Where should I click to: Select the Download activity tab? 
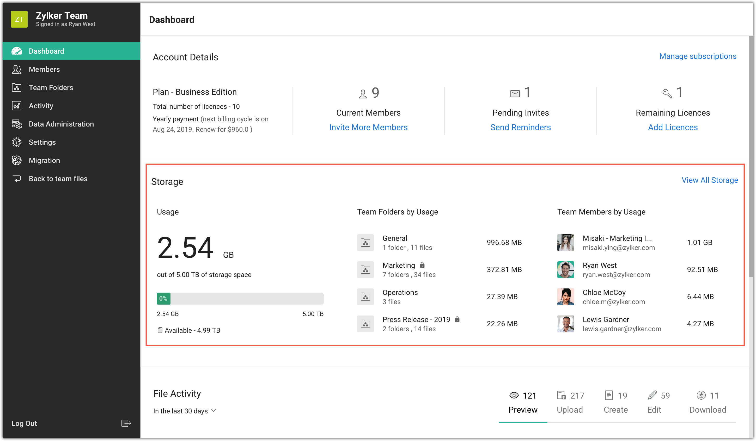click(x=708, y=402)
